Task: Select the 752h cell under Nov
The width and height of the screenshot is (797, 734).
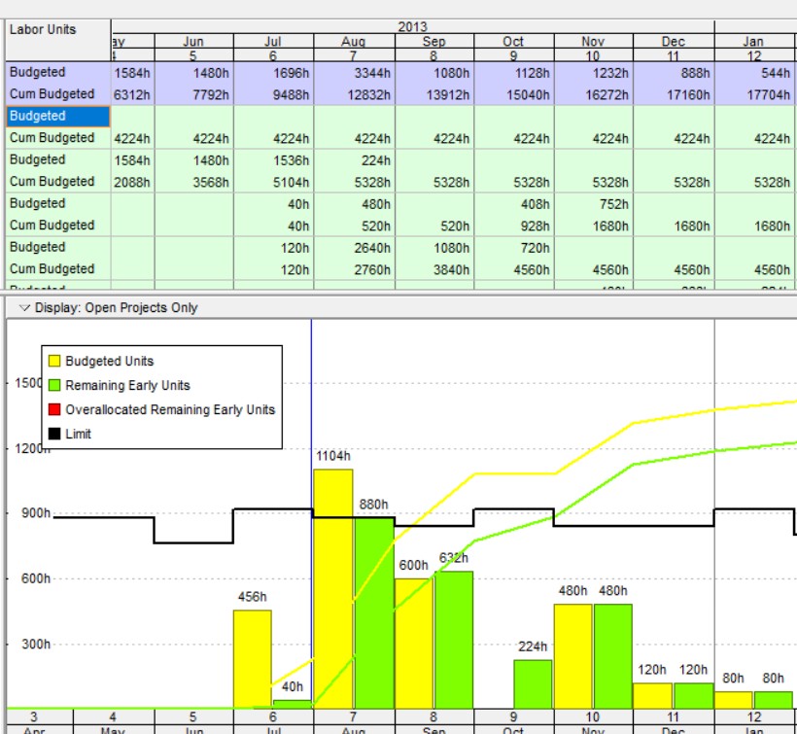Action: (593, 203)
